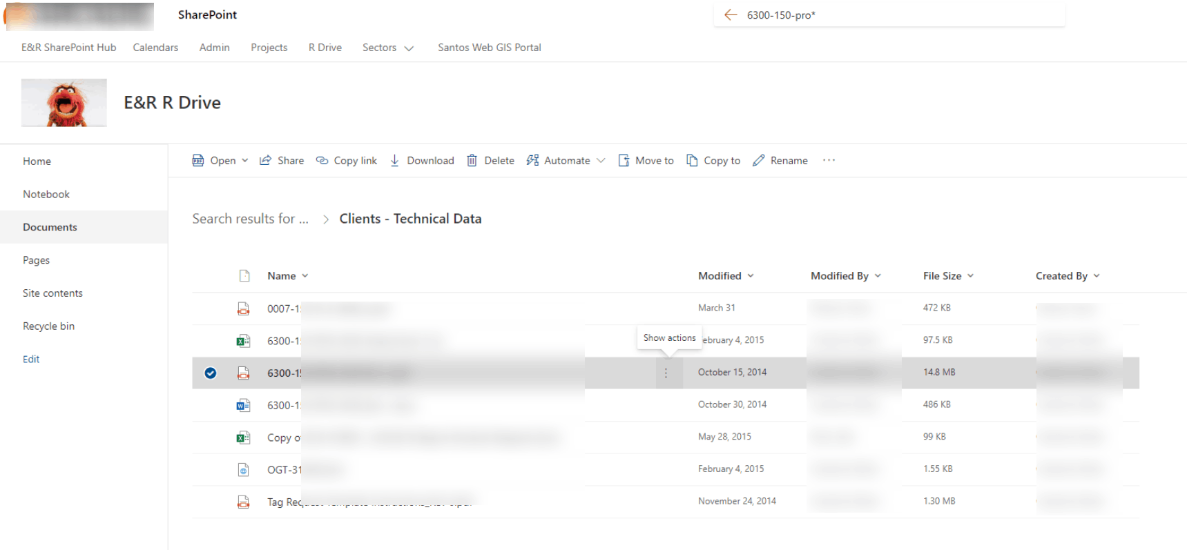Open the Modified By column dropdown
This screenshot has height=550, width=1187.
(x=878, y=276)
